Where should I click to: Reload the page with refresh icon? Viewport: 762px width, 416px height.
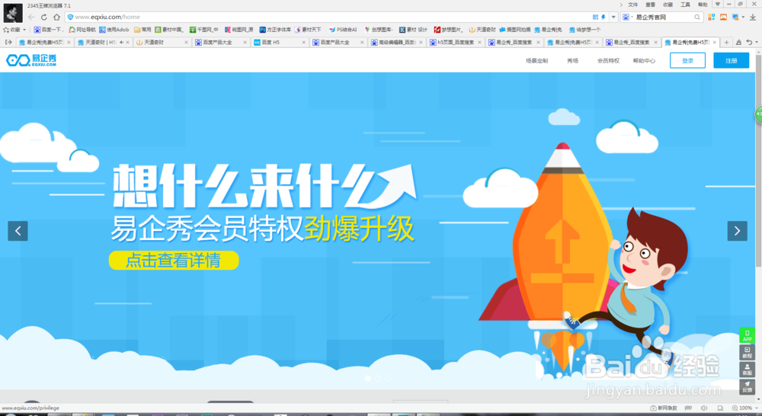point(43,17)
